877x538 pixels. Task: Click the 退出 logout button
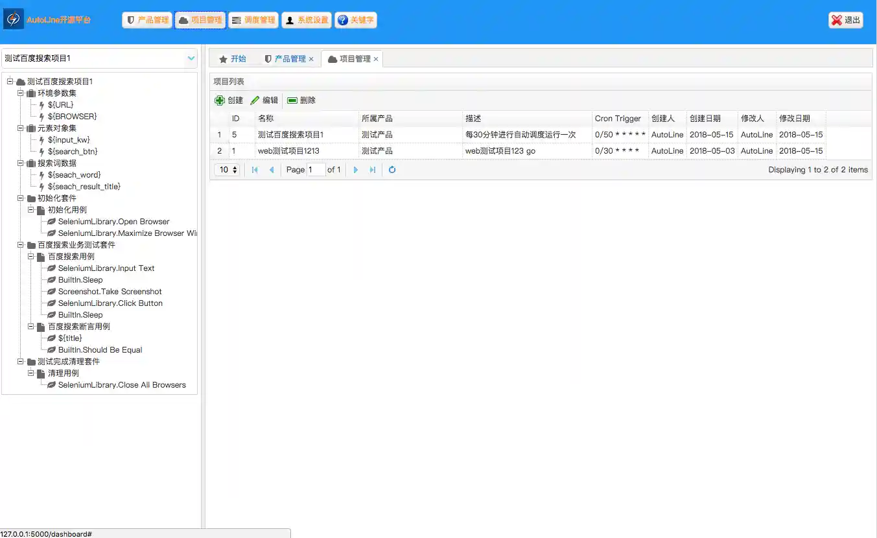tap(846, 20)
